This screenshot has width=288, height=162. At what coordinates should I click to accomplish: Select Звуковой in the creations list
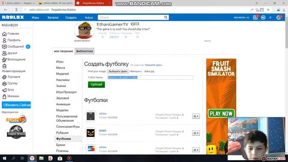click(x=63, y=98)
